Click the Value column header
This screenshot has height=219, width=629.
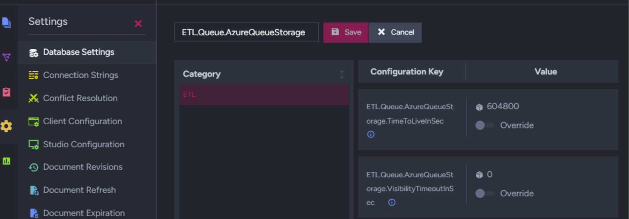545,72
